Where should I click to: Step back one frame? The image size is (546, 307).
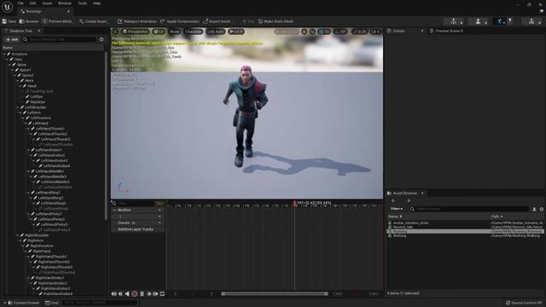click(x=120, y=293)
